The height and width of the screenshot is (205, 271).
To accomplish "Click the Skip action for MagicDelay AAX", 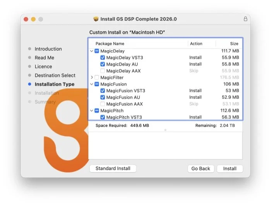I will click(x=194, y=71).
